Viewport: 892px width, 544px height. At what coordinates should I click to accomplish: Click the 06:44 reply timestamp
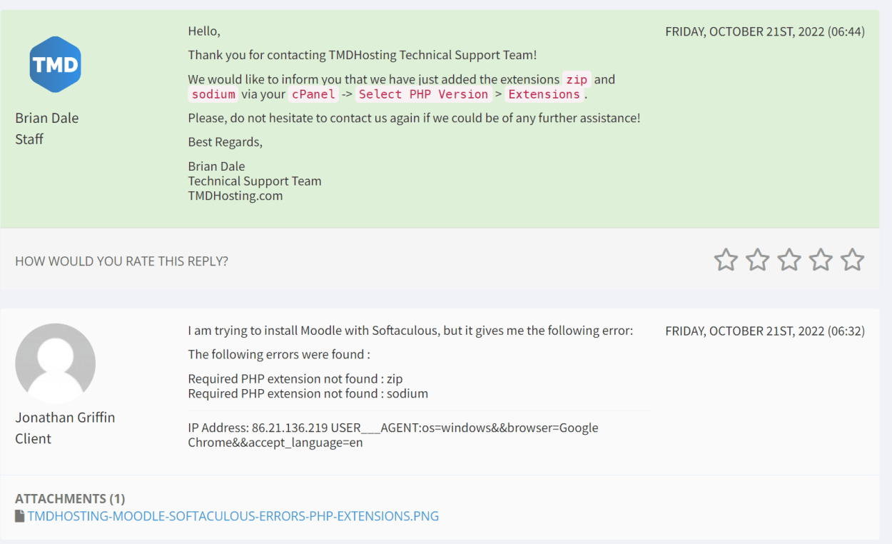pos(765,31)
